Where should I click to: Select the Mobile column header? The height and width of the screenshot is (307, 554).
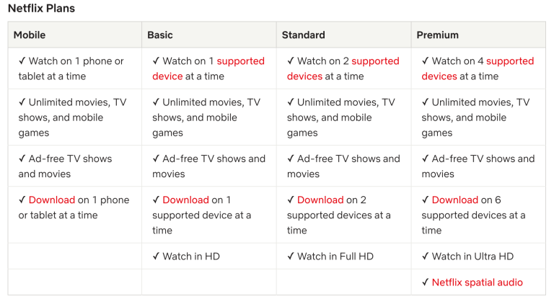tap(30, 35)
